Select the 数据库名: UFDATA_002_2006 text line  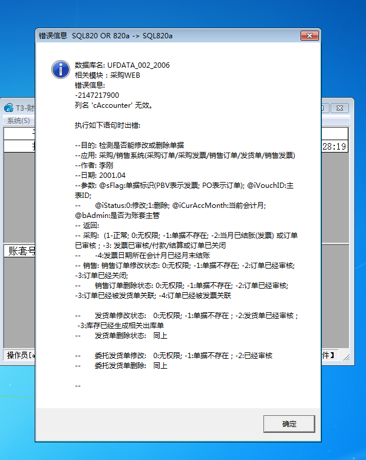(122, 65)
